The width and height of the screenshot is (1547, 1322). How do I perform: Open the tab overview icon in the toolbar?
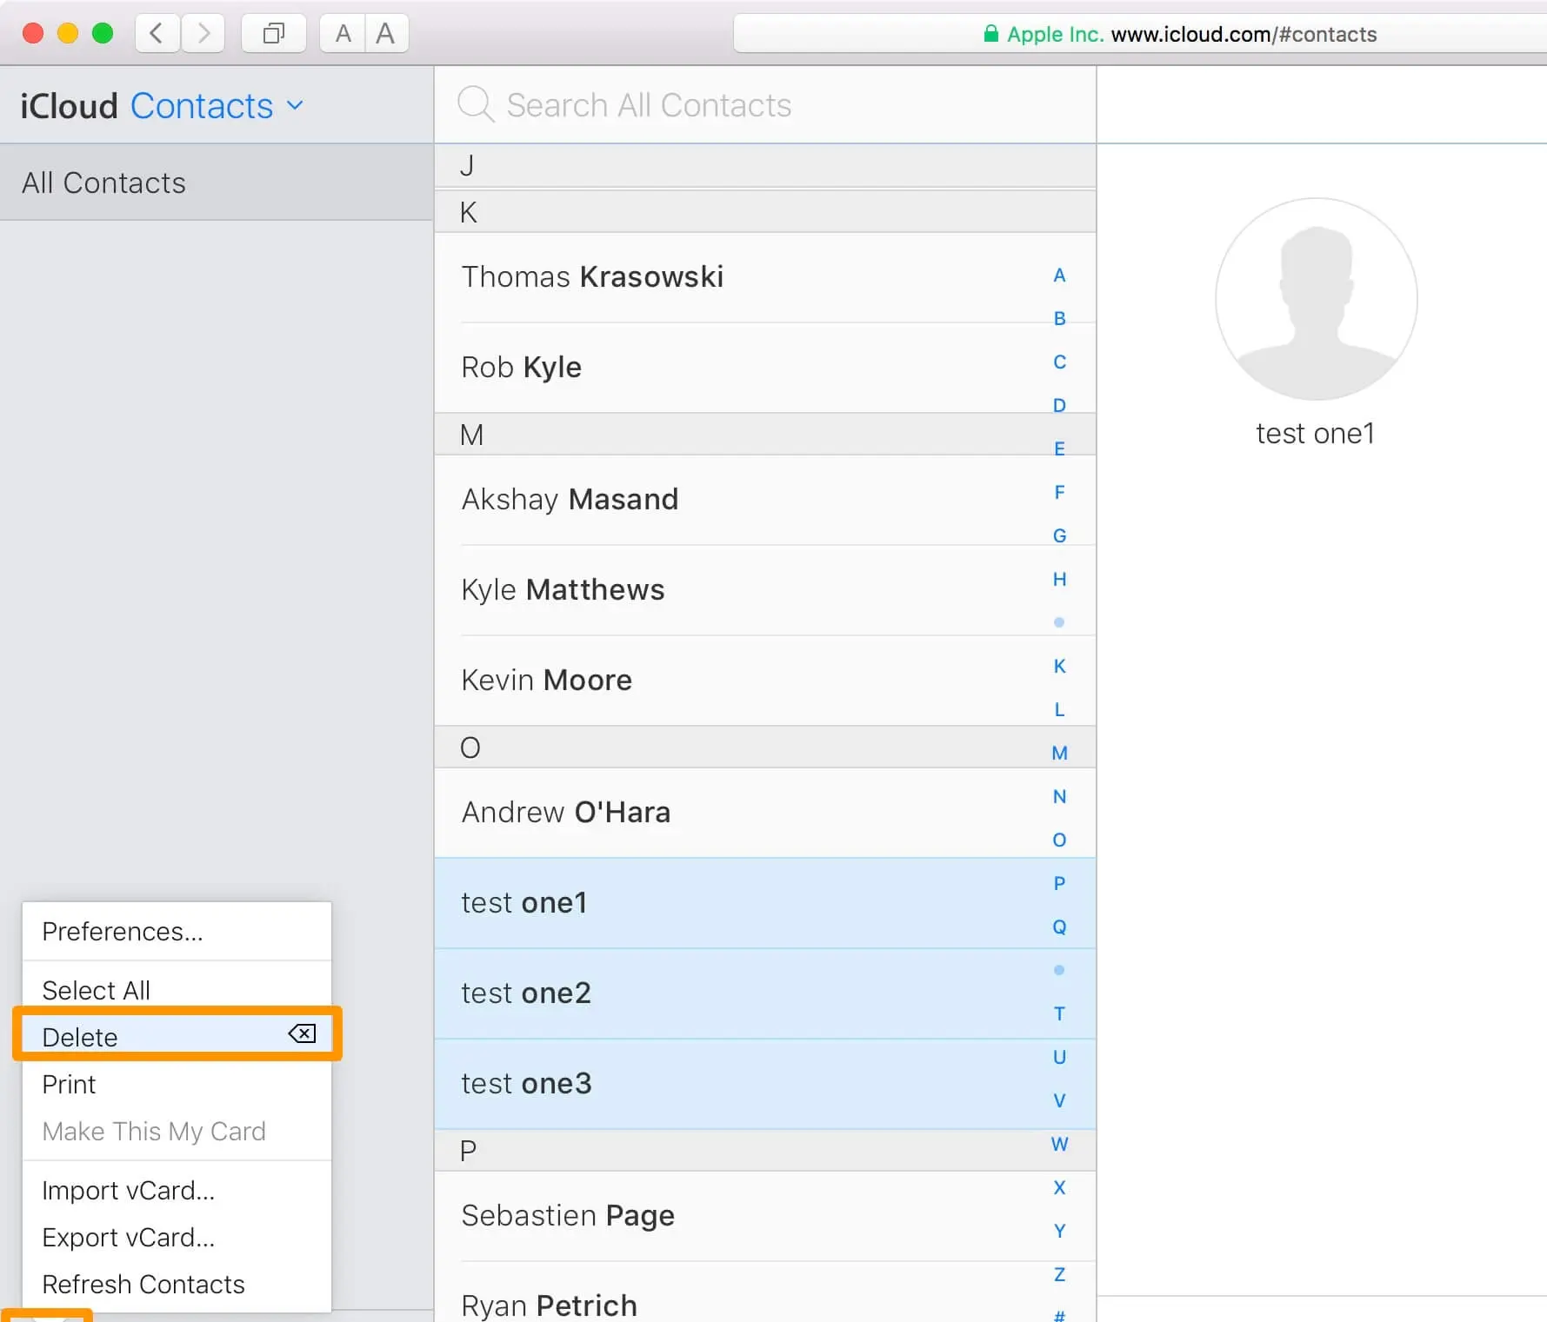tap(273, 33)
